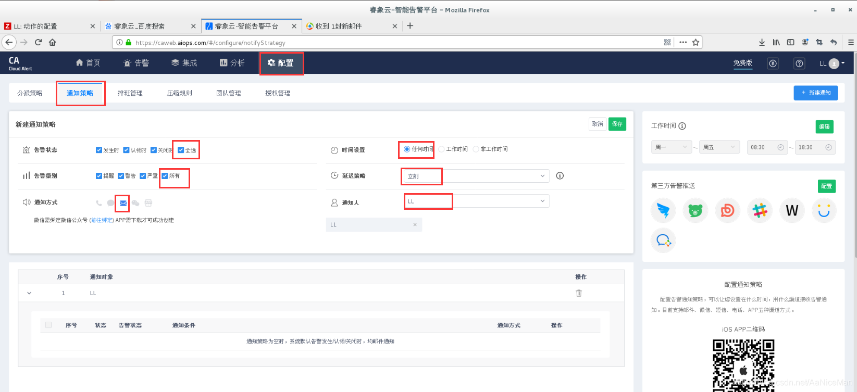857x392 pixels.
Task: Click the currency icon next to 免费版
Action: coord(773,64)
